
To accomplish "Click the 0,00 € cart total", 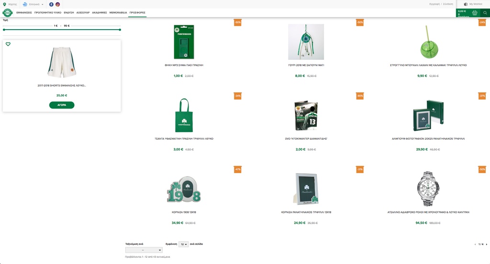I will [x=462, y=11].
